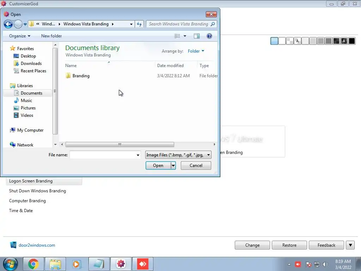Open recent locations dropdown beside navigation arrows
The width and height of the screenshot is (361, 271).
(x=25, y=24)
